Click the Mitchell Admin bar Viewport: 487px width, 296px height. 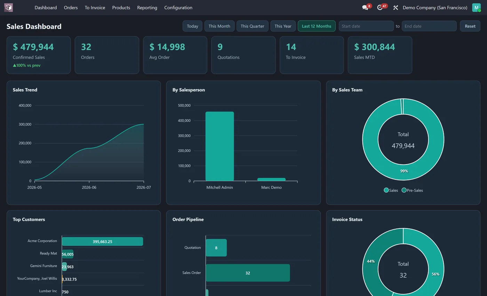[219, 146]
